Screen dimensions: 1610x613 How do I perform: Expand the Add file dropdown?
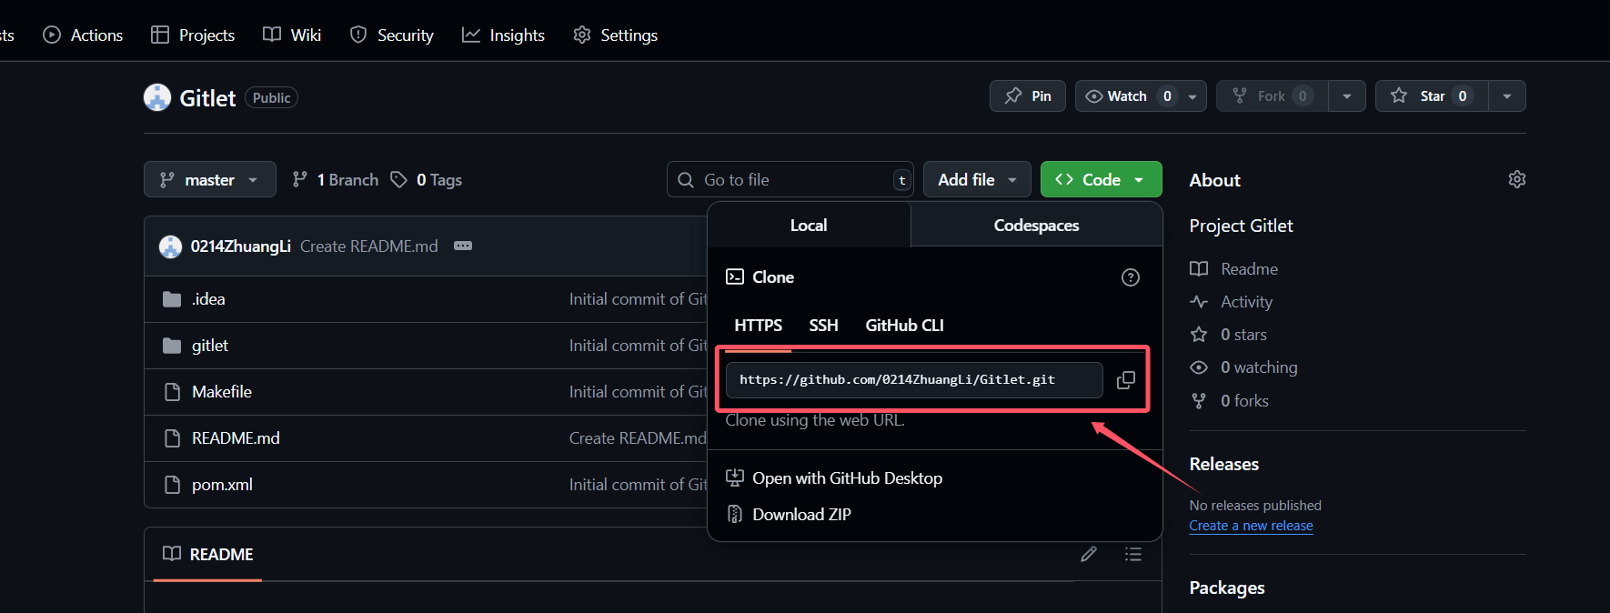[x=977, y=180]
